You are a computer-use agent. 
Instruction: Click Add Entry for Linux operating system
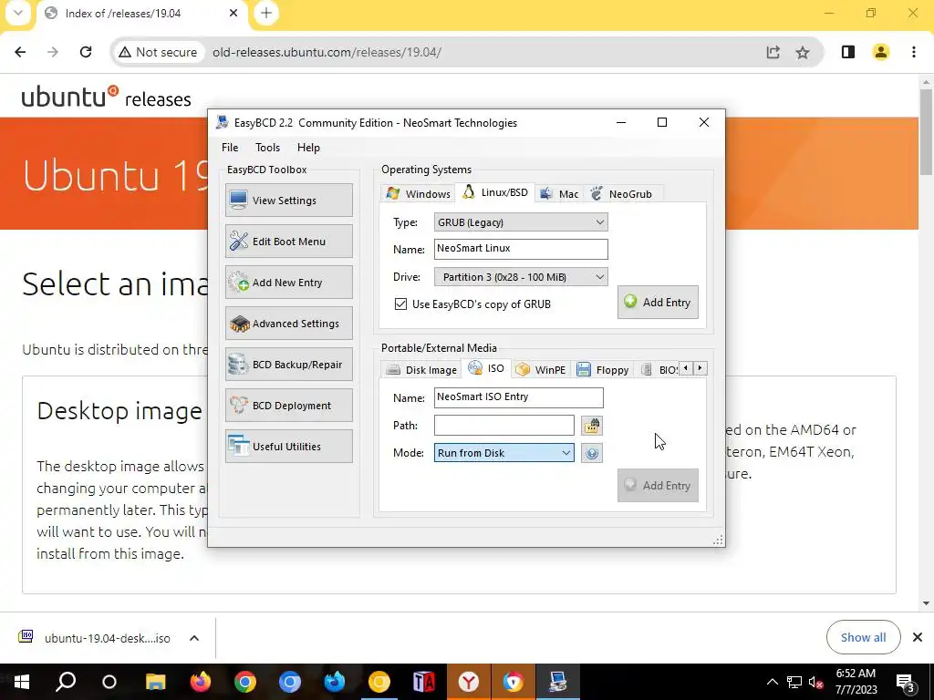658,303
